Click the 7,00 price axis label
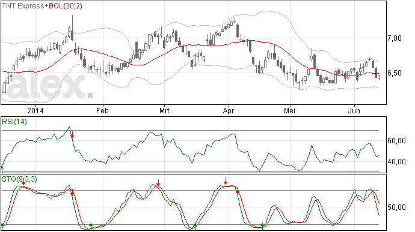 click(395, 38)
